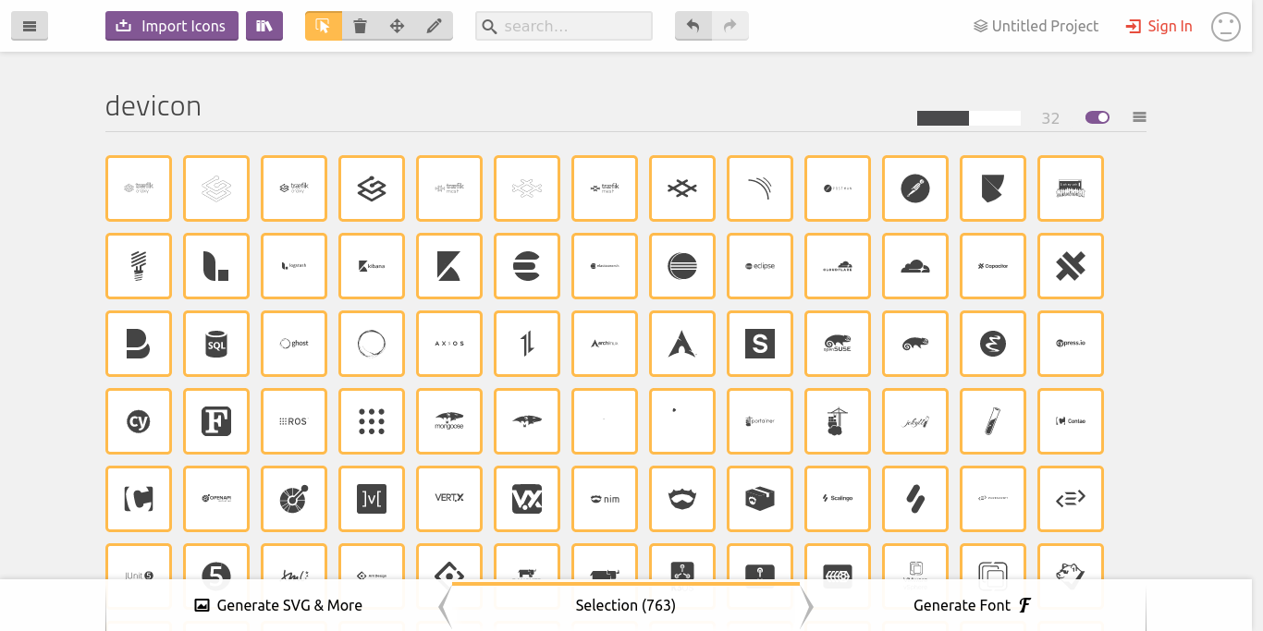The width and height of the screenshot is (1263, 631).
Task: Deselect the OpenAPI wordmark icon
Action: [x=216, y=499]
